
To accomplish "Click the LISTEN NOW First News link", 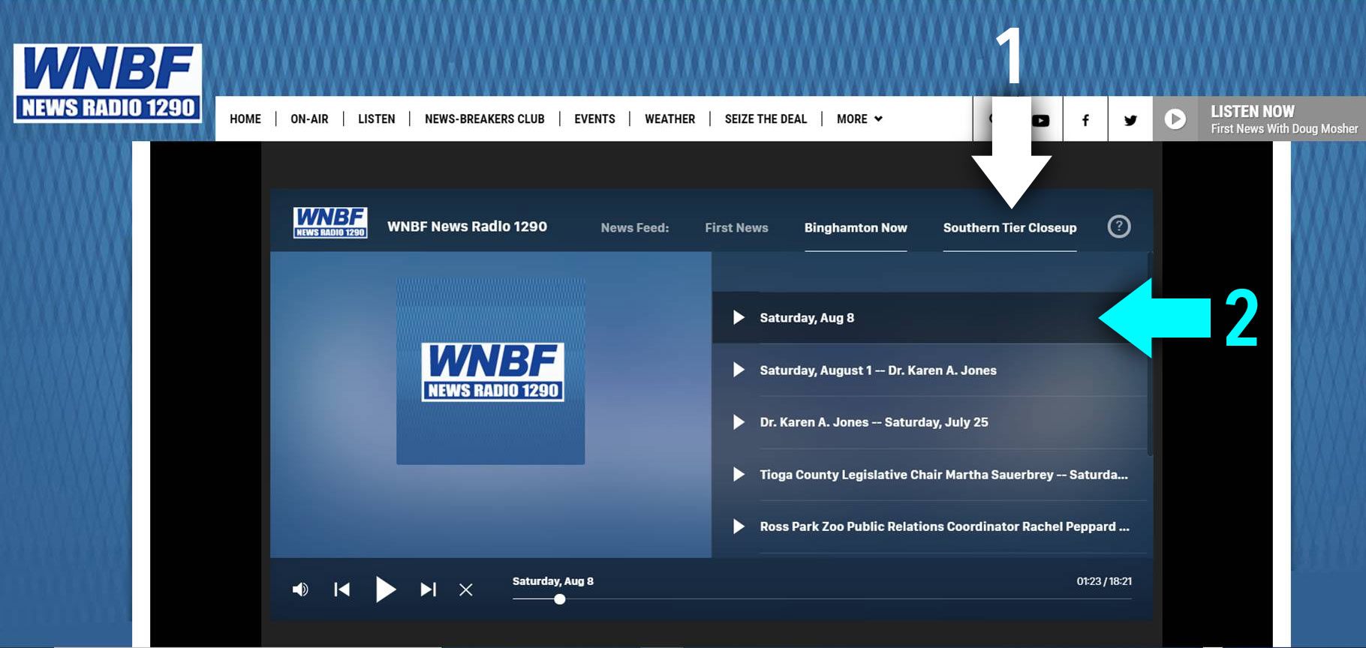I will click(x=1283, y=119).
